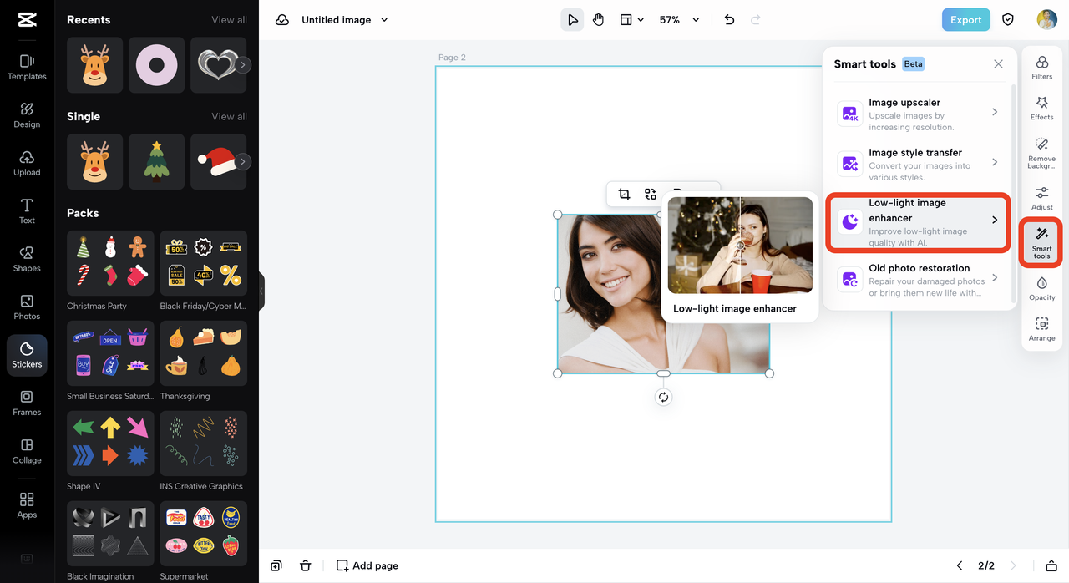Viewport: 1069px width, 583px height.
Task: Click the CapCut logo icon
Action: [27, 21]
